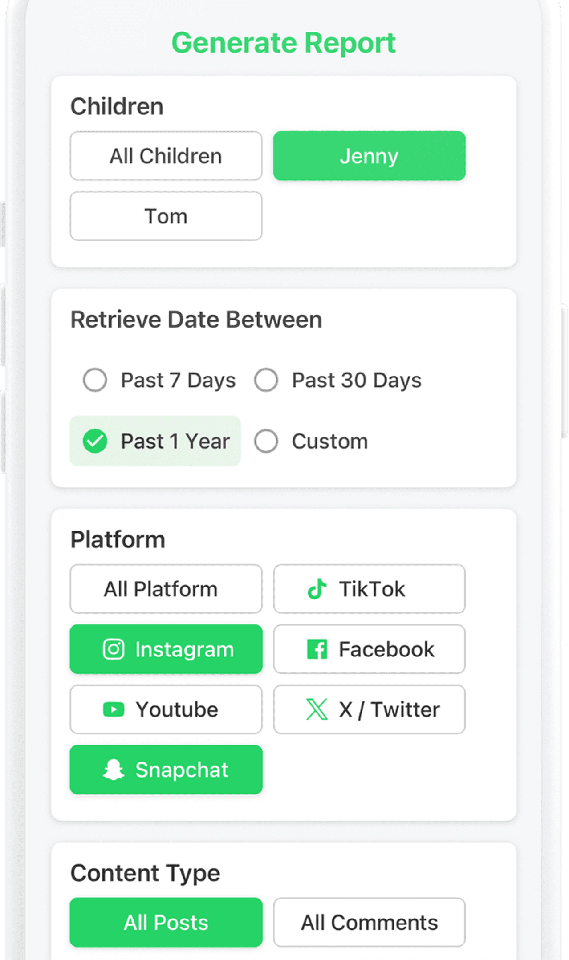Click the TikTok logo icon
This screenshot has width=569, height=960.
[317, 588]
